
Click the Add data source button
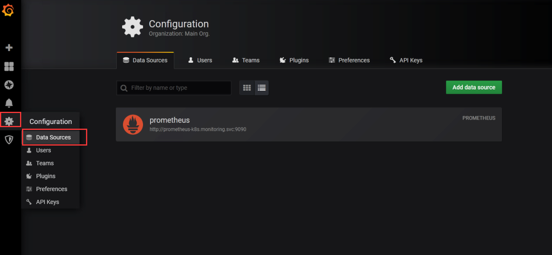tap(474, 87)
